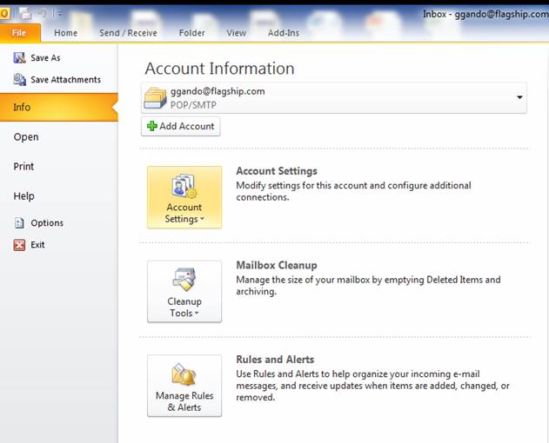This screenshot has height=443, width=549.
Task: Click the quick access print icon
Action: coord(25,14)
